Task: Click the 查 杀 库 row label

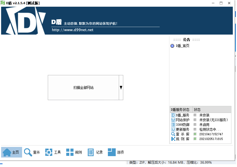Action: click(183, 134)
